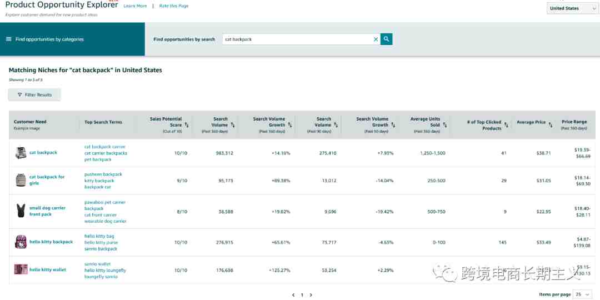Viewport: 600px width, 300px height.
Task: Click search term hello kitty loungefly
Action: (105, 270)
